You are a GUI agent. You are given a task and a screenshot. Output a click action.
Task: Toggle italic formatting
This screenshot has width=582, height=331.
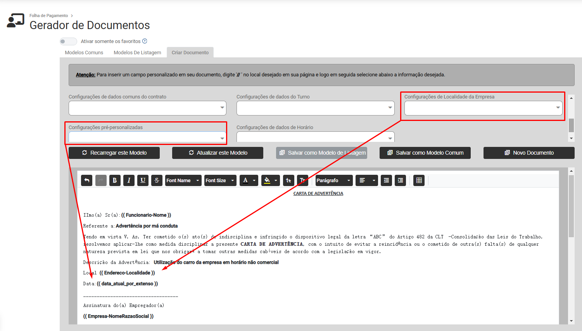click(x=129, y=180)
